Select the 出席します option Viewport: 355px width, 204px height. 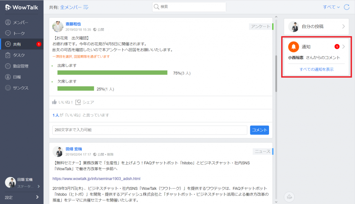tap(67, 66)
